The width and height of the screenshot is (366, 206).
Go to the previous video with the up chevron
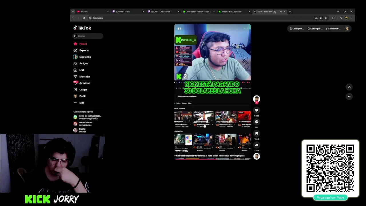(x=349, y=87)
